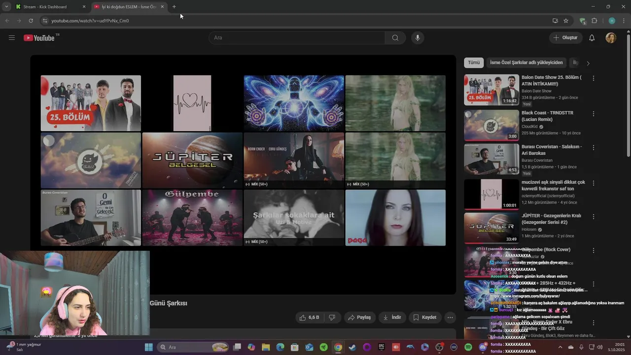The height and width of the screenshot is (355, 631).
Task: Select Şarkılar sokaklara ait end-screen mix
Action: click(x=294, y=217)
